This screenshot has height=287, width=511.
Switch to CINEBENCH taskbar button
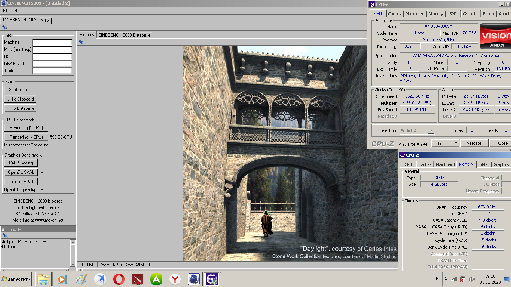click(194, 279)
